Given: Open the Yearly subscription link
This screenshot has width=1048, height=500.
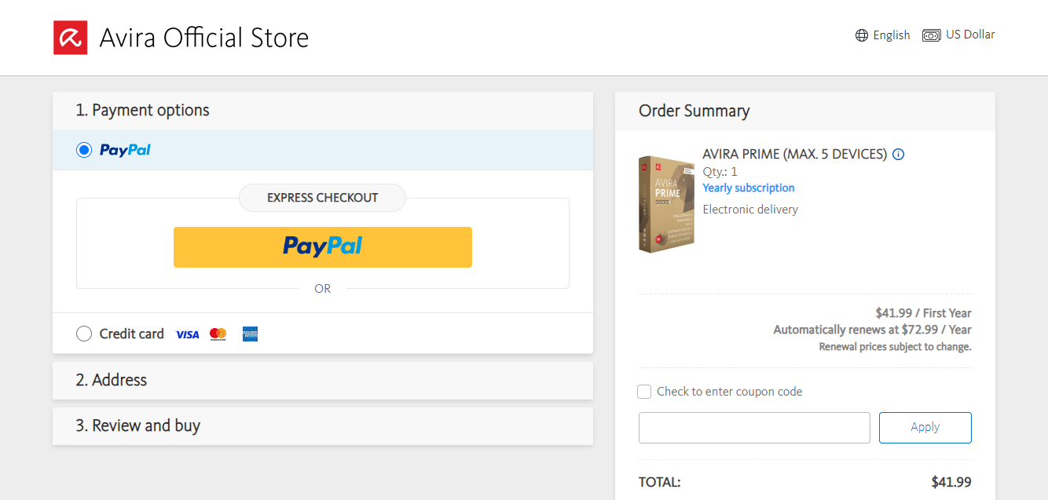Looking at the screenshot, I should click(749, 188).
